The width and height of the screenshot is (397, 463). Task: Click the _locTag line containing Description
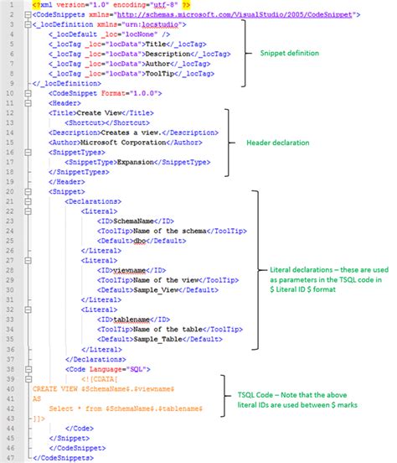tap(140, 54)
